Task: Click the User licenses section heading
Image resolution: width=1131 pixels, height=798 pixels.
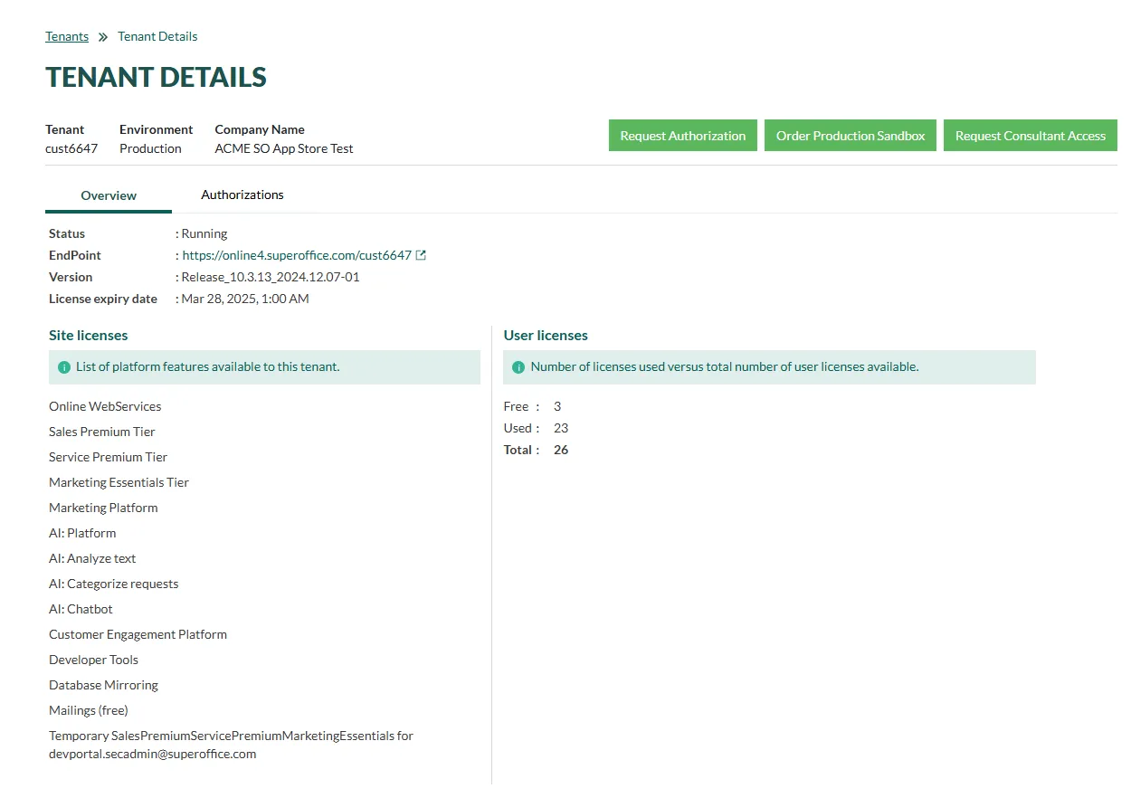Action: [546, 336]
